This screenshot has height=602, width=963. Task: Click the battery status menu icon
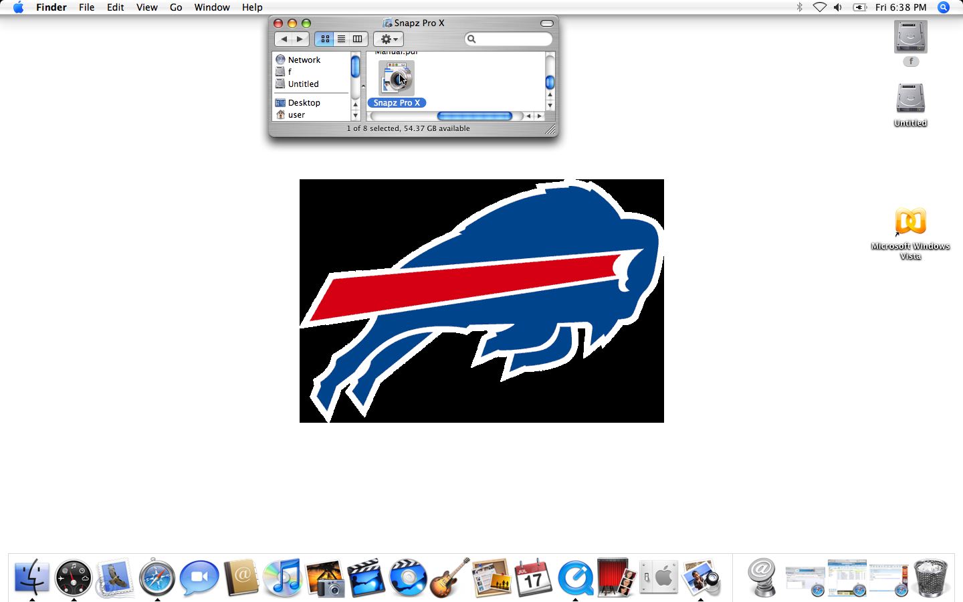pyautogui.click(x=859, y=7)
